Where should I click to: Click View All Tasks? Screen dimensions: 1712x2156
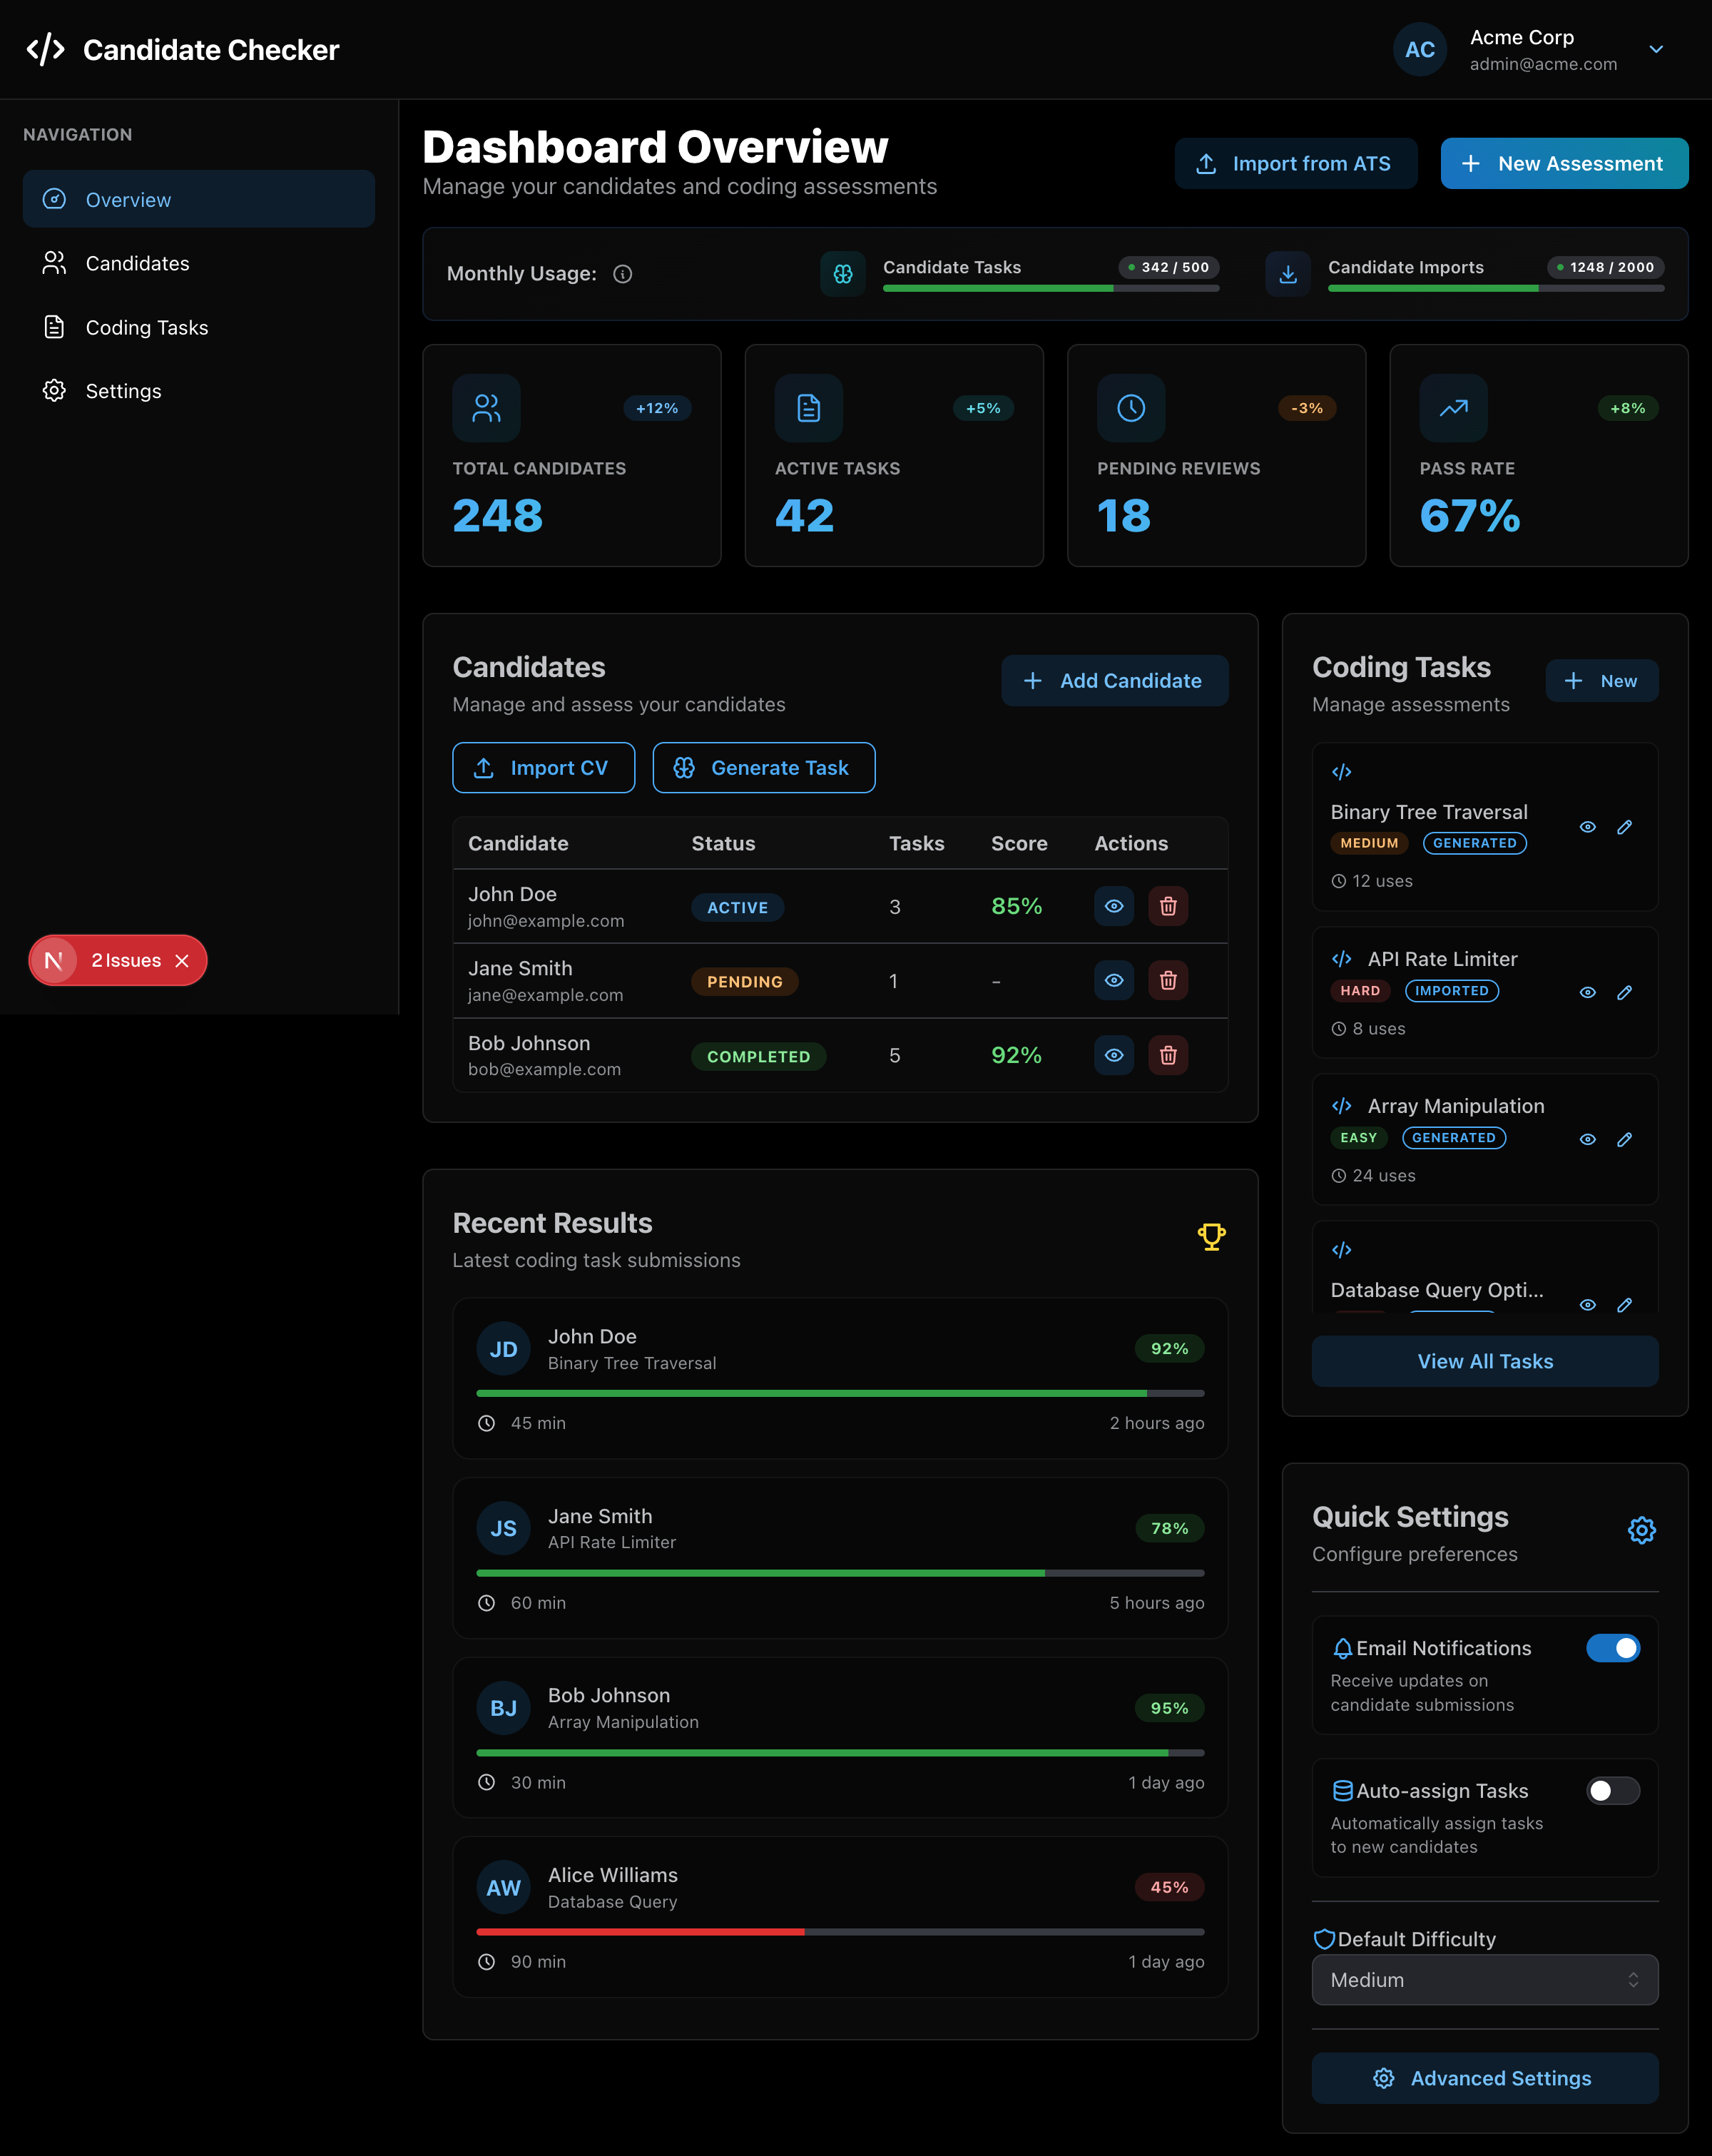[1484, 1361]
